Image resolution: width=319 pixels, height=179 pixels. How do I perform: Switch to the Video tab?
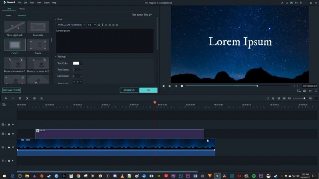point(22,9)
